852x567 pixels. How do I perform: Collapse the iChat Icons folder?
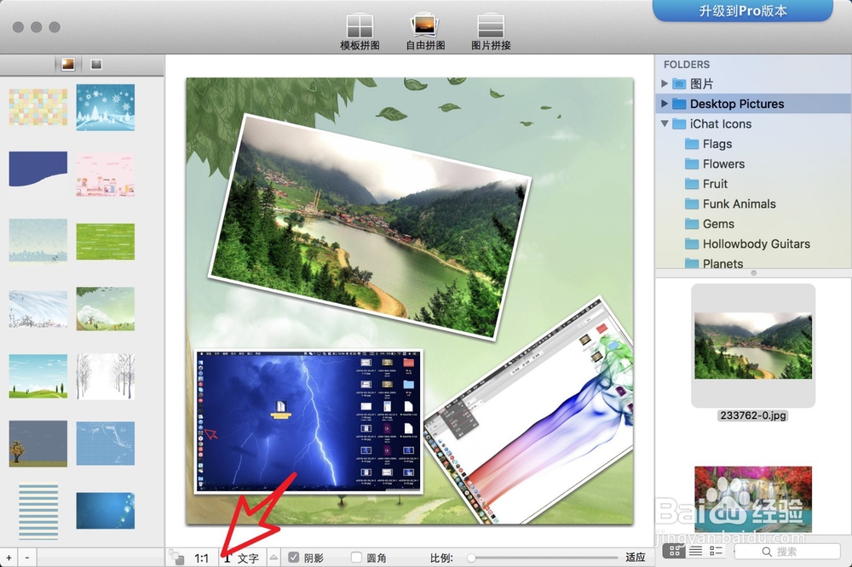[665, 123]
